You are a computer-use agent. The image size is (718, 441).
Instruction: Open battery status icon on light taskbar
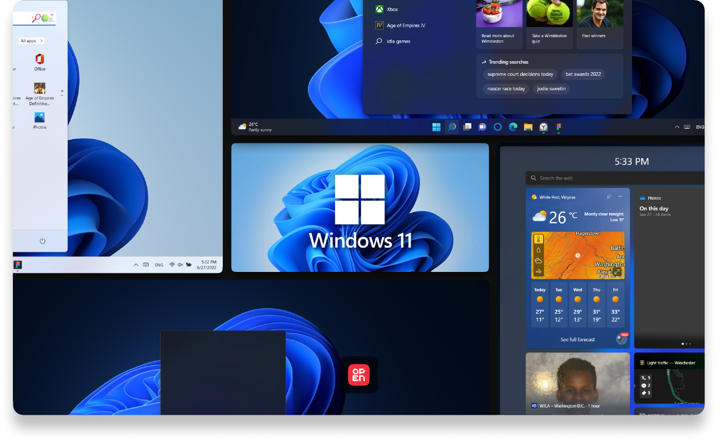[x=189, y=265]
